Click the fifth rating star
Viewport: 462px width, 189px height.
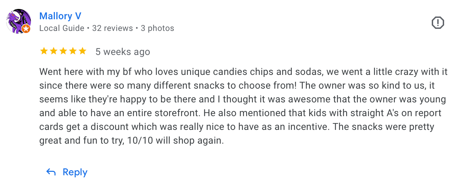point(82,52)
